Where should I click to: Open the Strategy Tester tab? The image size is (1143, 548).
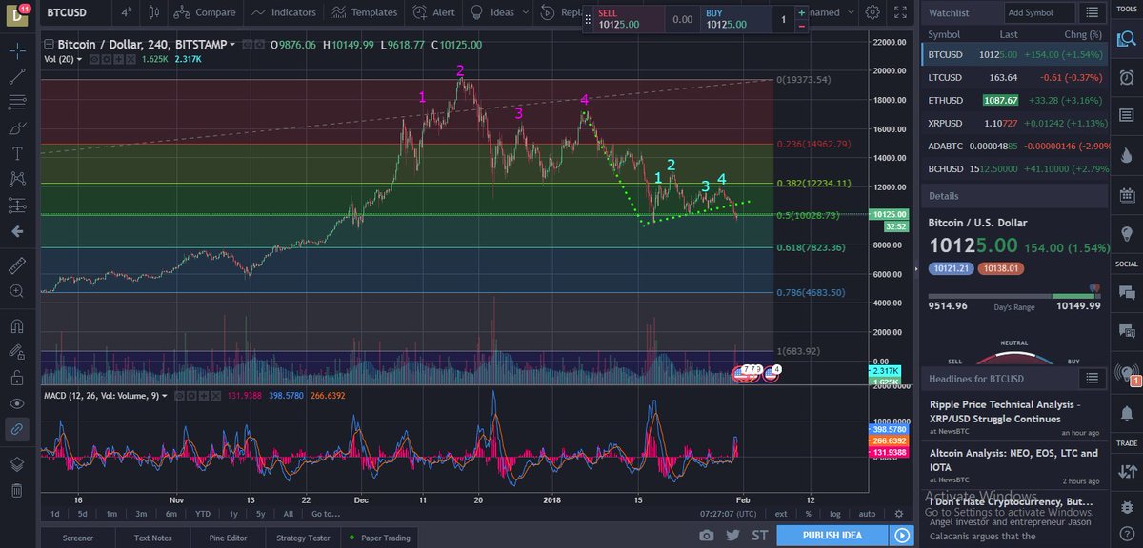pos(303,538)
